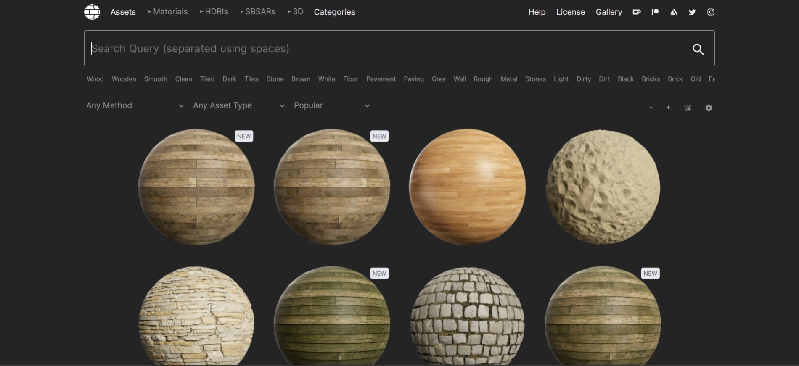Open the settings gear icon
The height and width of the screenshot is (366, 799).
point(709,108)
